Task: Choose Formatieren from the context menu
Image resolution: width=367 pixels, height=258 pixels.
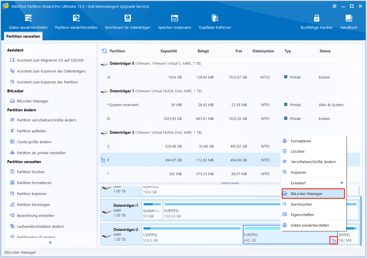Action: 314,141
